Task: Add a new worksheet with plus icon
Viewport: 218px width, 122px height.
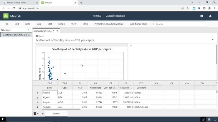Action: (x=42, y=114)
